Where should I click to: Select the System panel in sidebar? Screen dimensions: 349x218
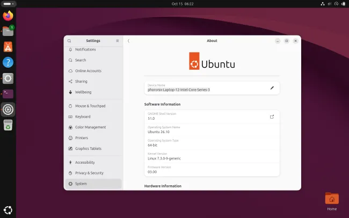coord(93,184)
